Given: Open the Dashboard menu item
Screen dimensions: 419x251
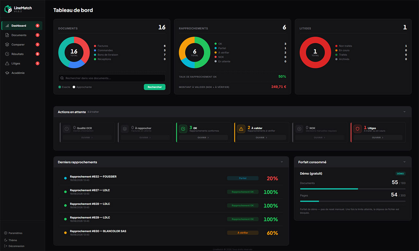Looking at the screenshot, I should point(22,26).
